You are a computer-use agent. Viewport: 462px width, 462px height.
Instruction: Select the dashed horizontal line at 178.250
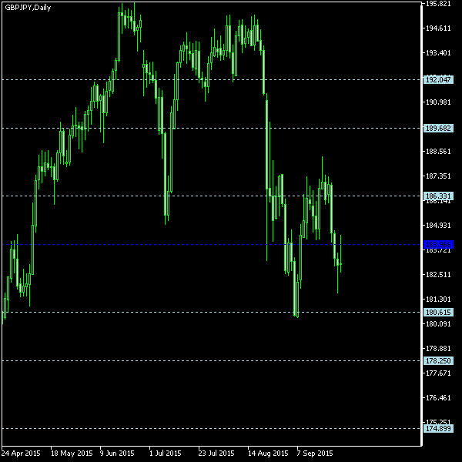(212, 360)
